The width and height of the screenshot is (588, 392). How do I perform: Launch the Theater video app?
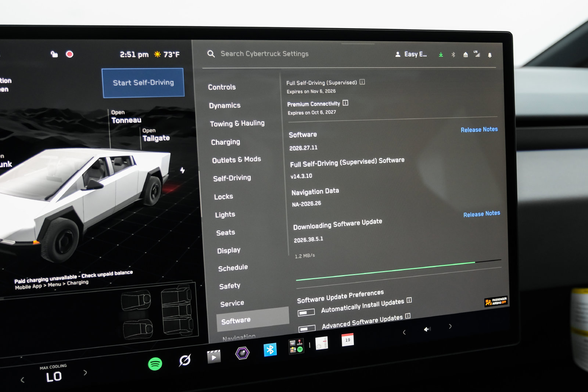click(x=214, y=356)
